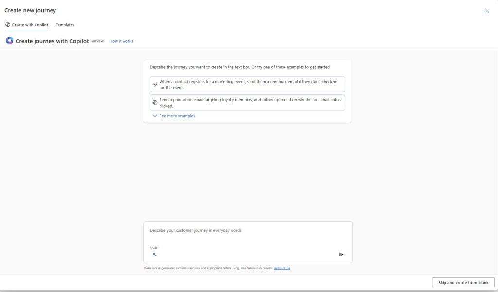Choose the loyalty members promotion email example
498x292 pixels.
pyautogui.click(x=248, y=102)
